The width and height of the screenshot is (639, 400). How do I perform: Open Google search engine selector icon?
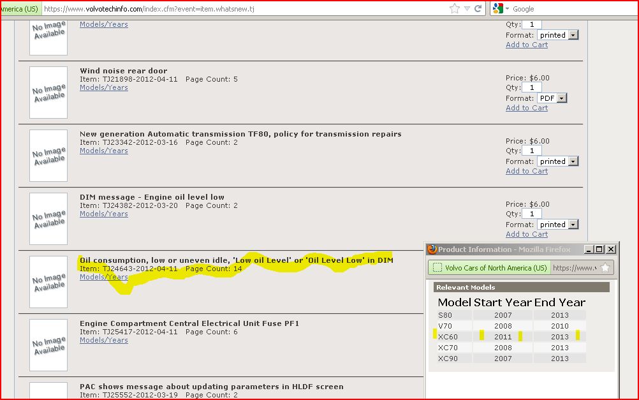pyautogui.click(x=501, y=8)
